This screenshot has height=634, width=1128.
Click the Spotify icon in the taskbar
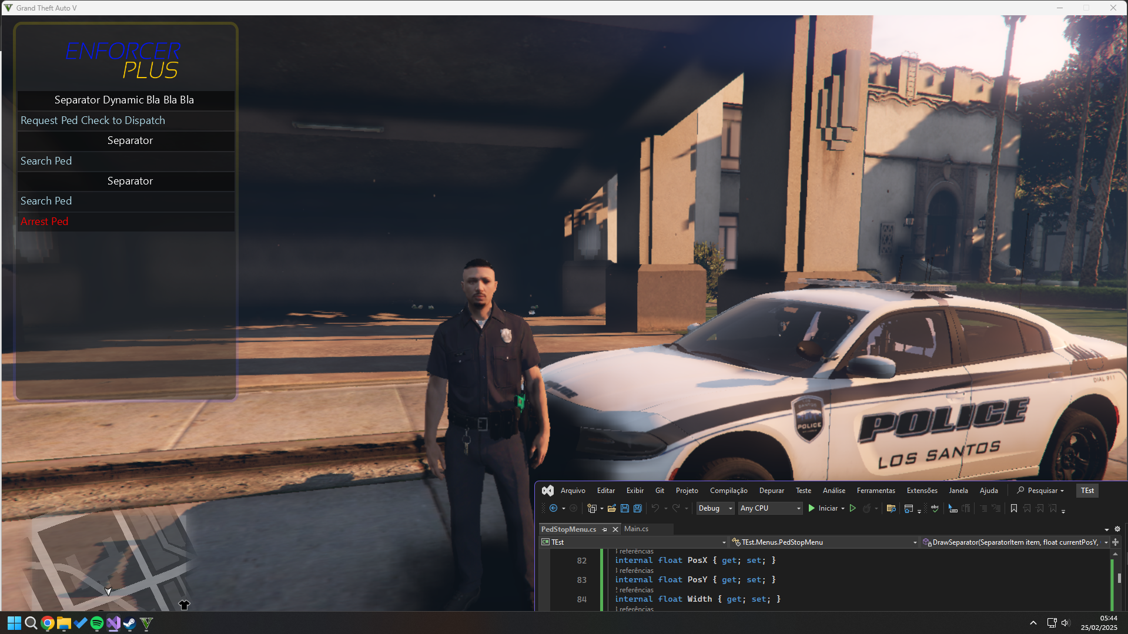pyautogui.click(x=97, y=623)
